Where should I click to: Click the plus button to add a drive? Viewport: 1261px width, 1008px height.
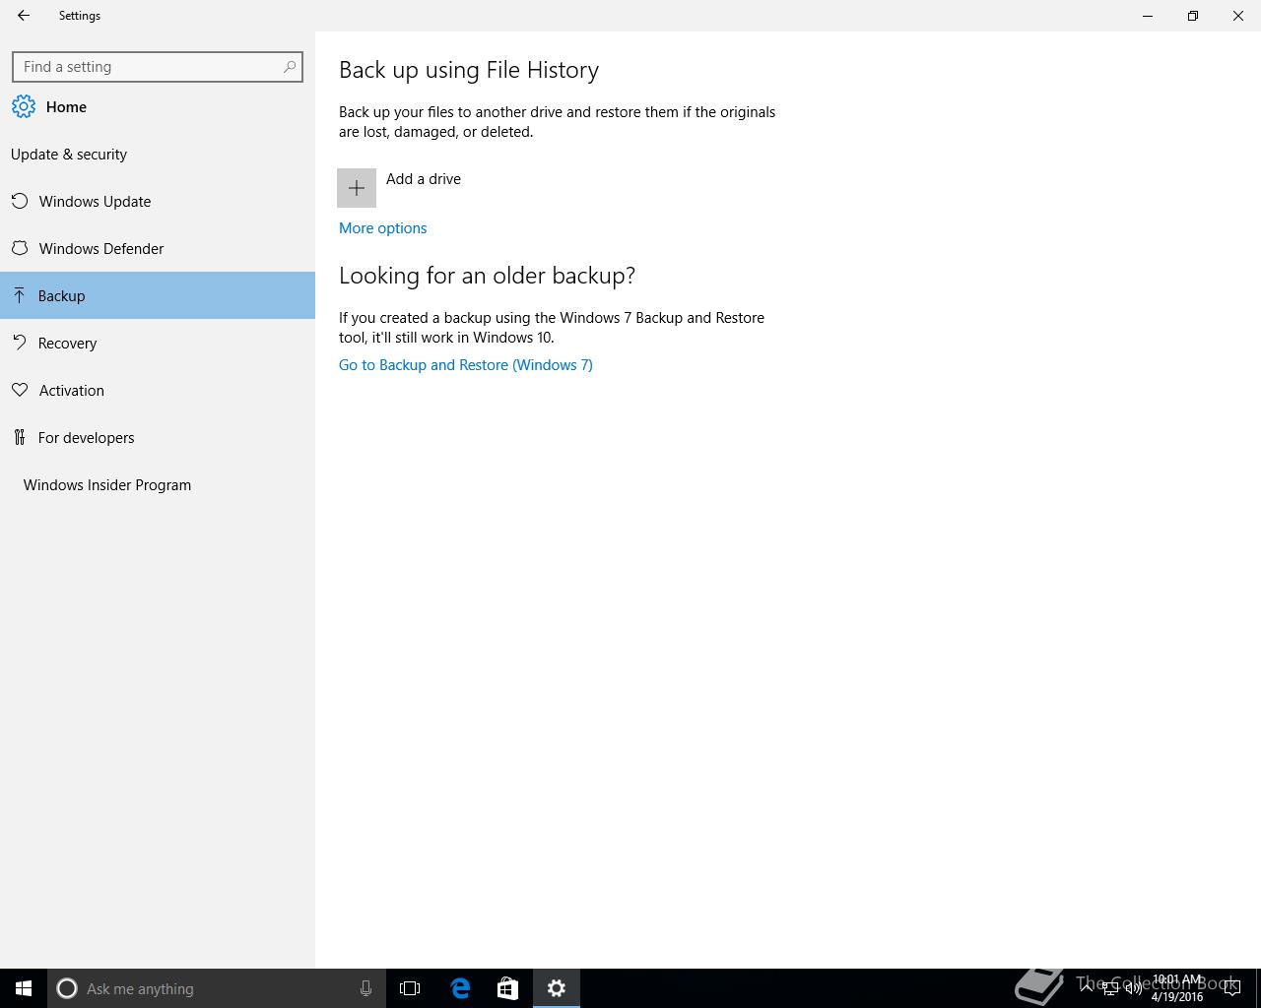[x=357, y=188]
